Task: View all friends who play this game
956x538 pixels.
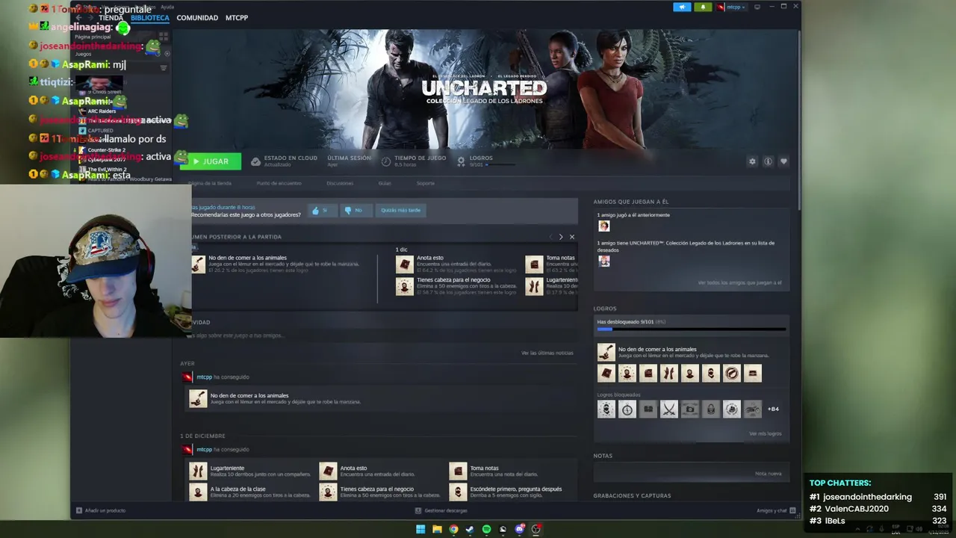Action: [739, 283]
